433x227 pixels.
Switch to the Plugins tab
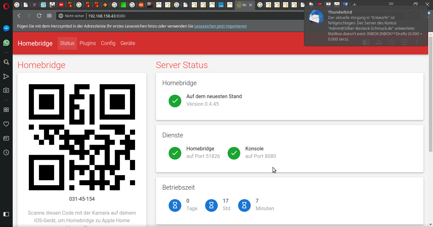(x=87, y=43)
